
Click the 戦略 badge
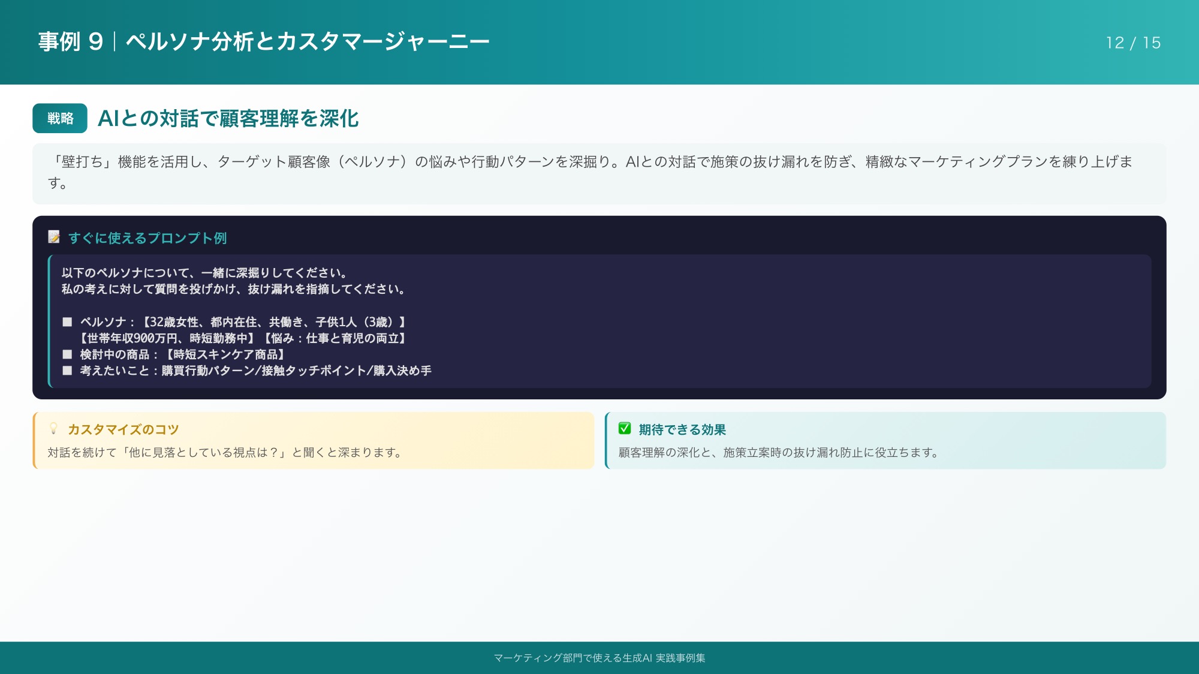[x=60, y=118]
